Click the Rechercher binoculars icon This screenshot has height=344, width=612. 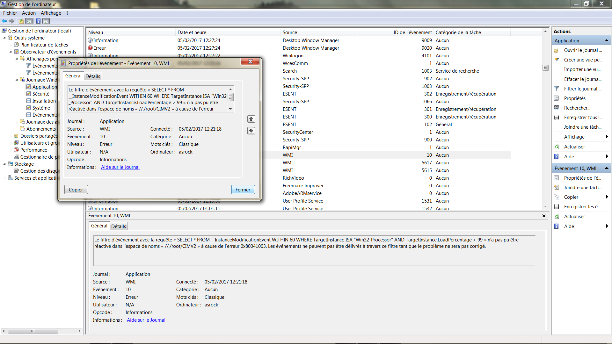point(557,108)
